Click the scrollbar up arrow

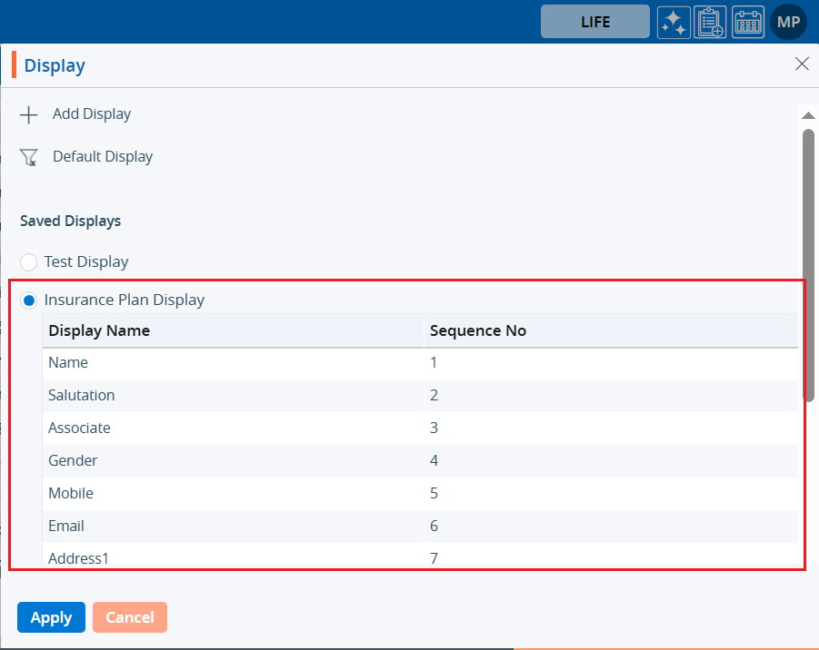(x=807, y=115)
